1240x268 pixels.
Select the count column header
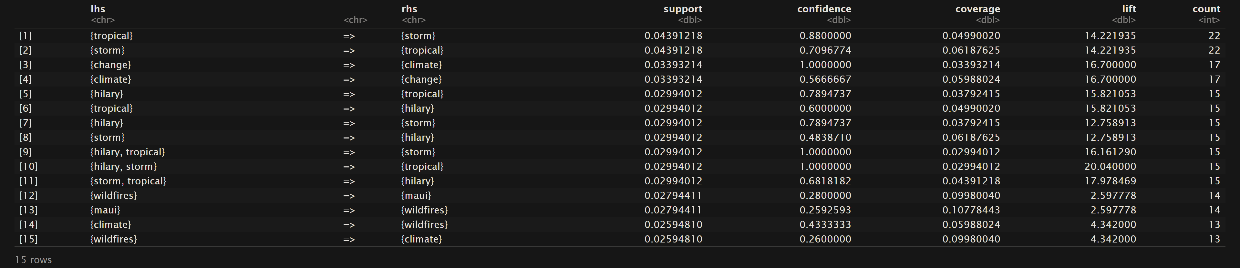(x=1206, y=9)
